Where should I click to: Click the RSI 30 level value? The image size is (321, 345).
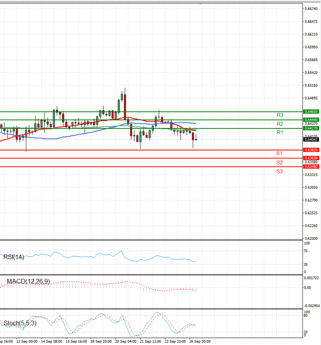[306, 265]
